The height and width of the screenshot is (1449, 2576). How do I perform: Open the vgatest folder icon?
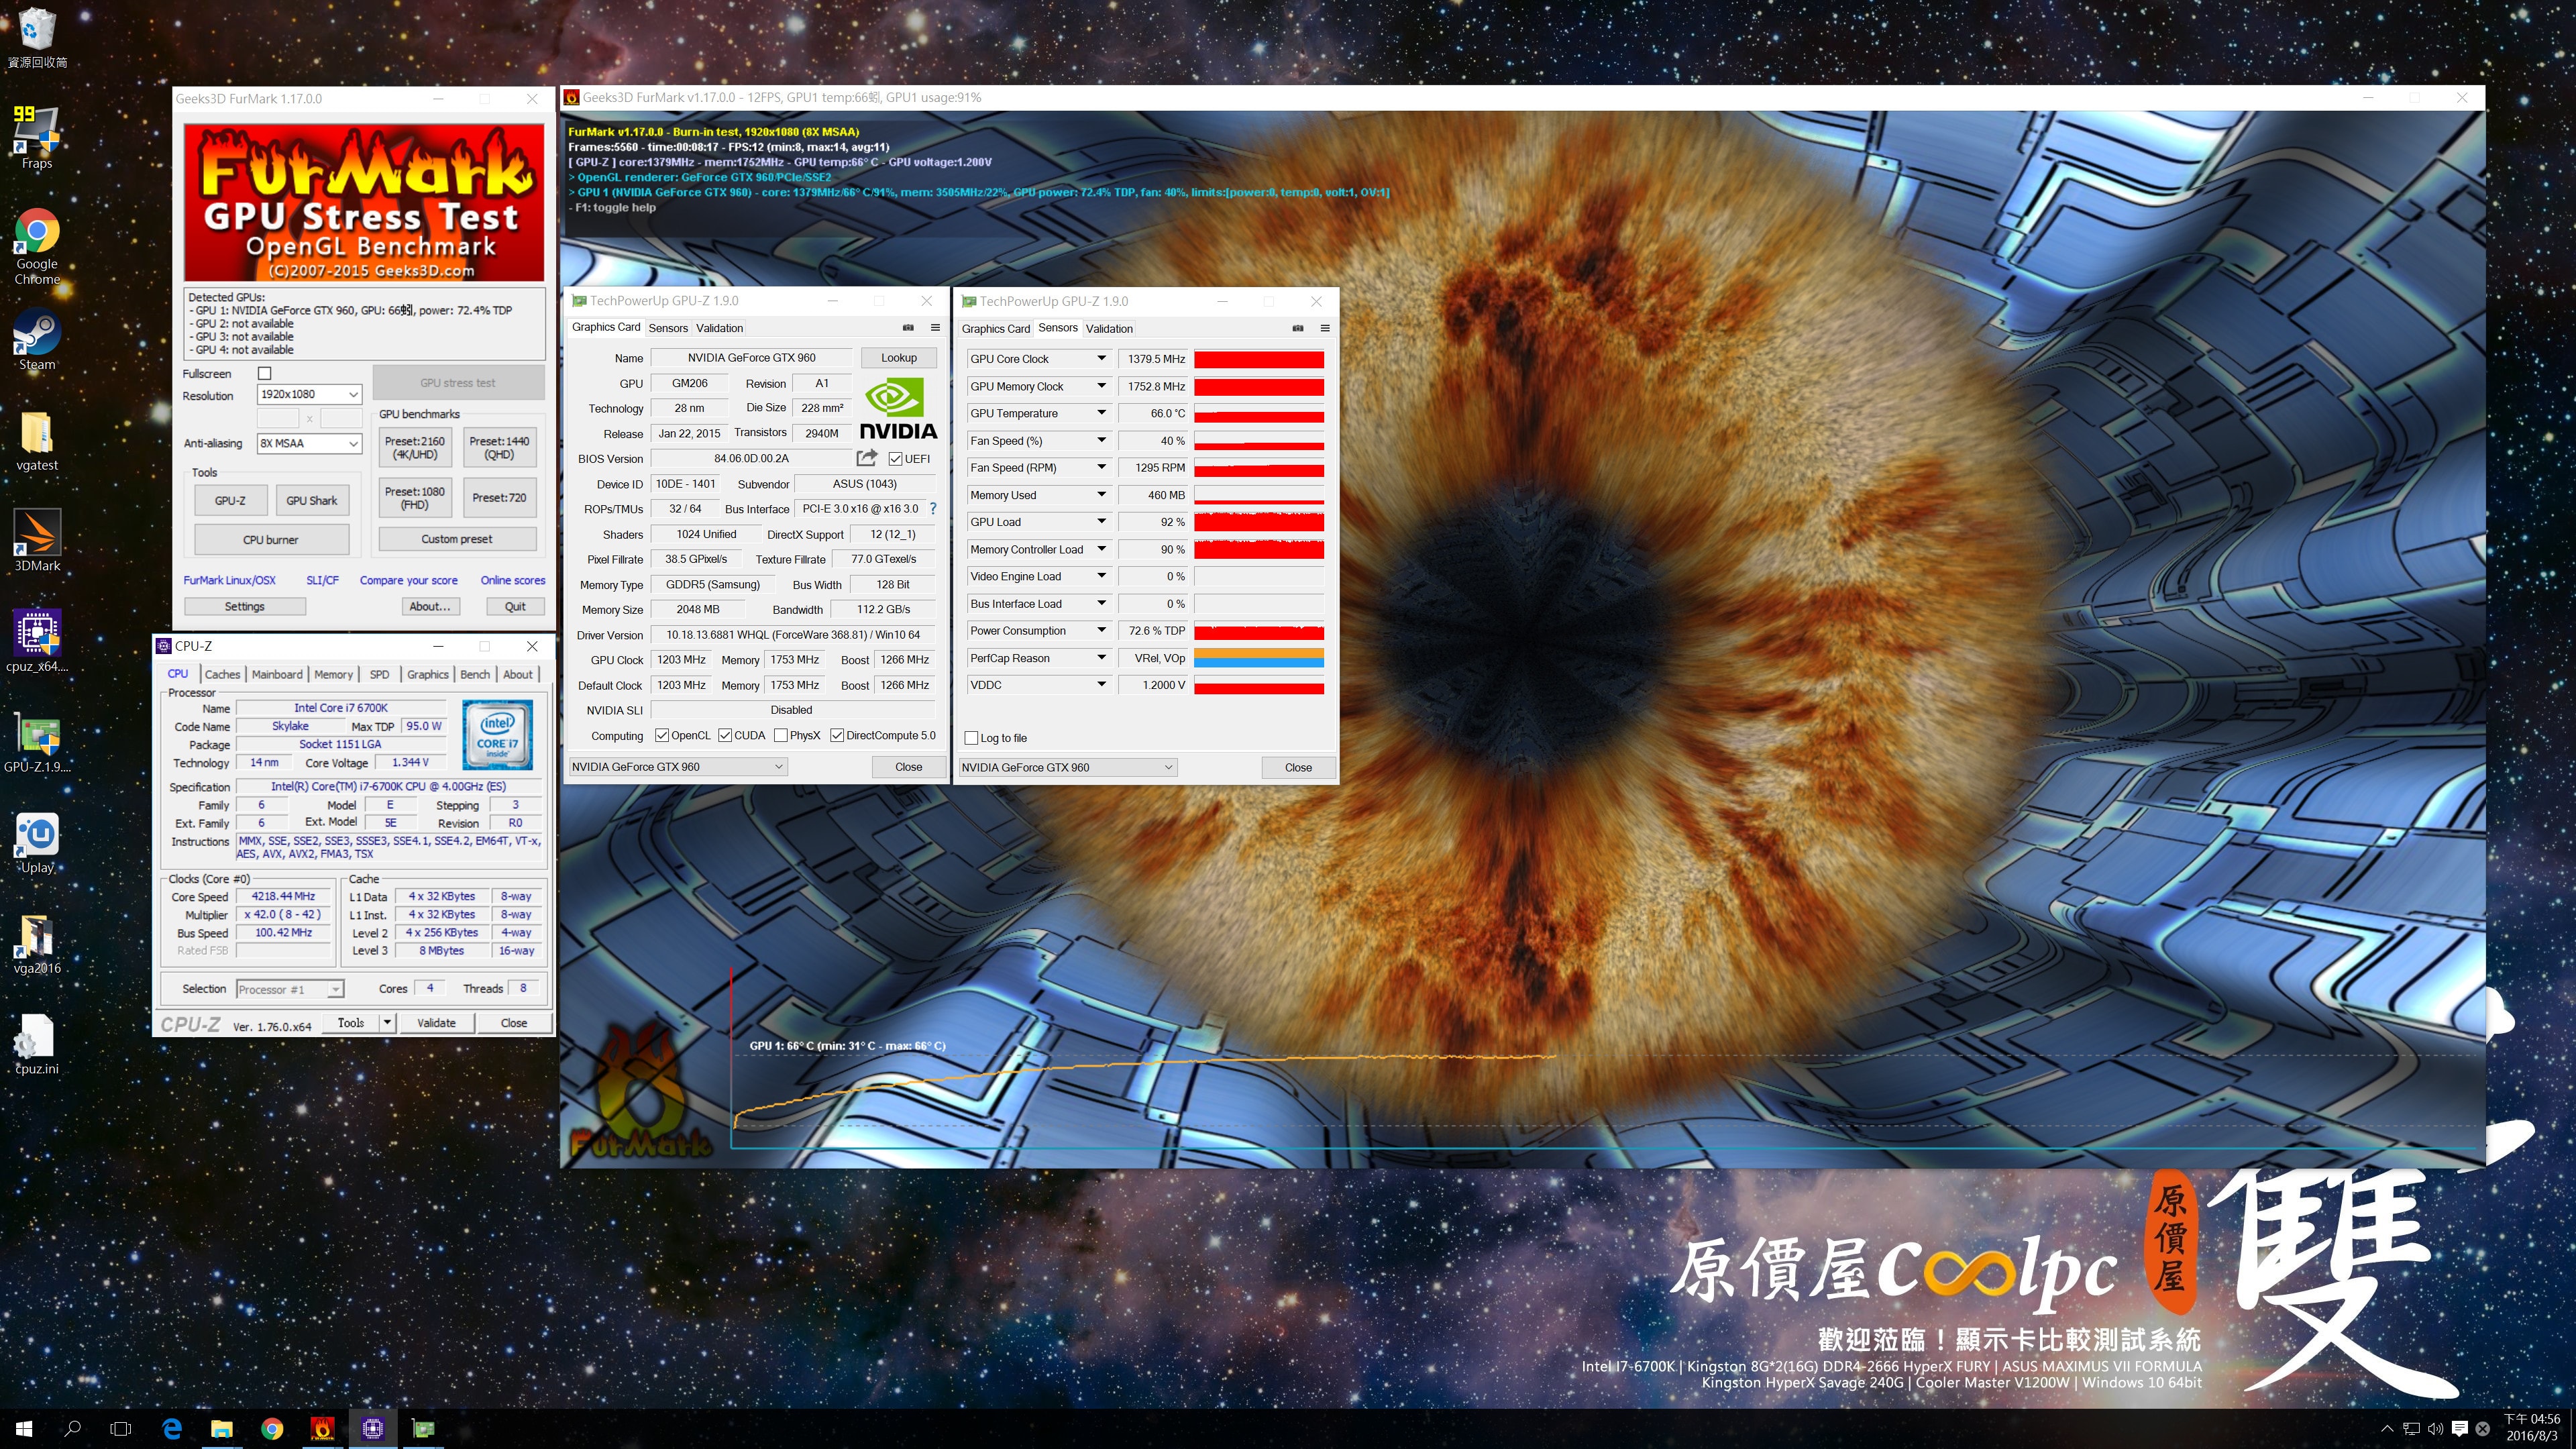pos(37,441)
